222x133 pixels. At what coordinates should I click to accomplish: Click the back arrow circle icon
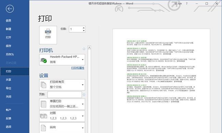(10, 9)
